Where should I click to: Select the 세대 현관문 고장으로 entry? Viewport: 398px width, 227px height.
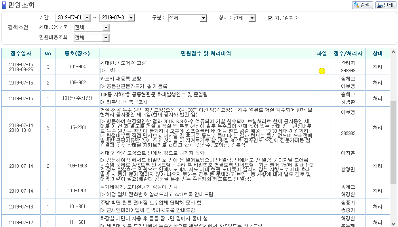click(152, 153)
